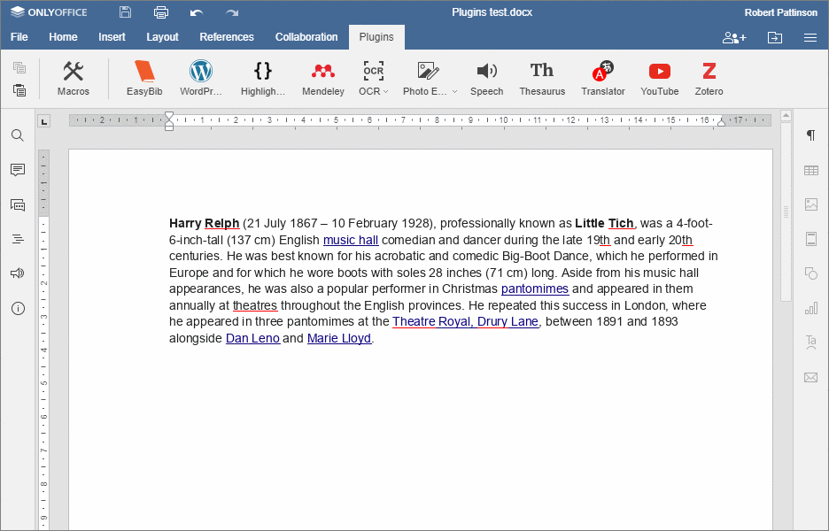Open the Macros plugin
This screenshot has height=531, width=829.
[73, 78]
